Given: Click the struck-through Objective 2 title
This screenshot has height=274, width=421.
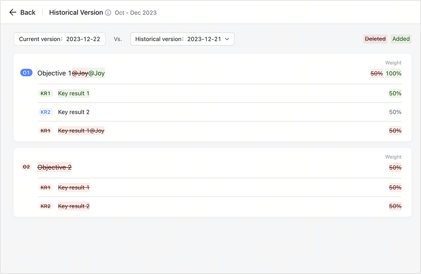Looking at the screenshot, I should click(55, 167).
